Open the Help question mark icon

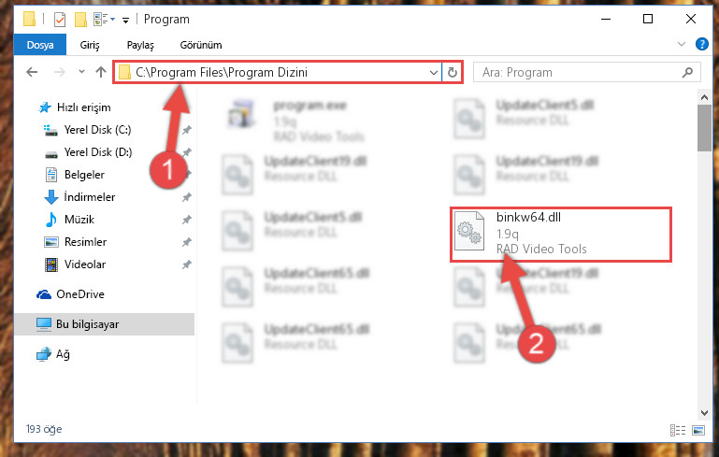tap(701, 44)
